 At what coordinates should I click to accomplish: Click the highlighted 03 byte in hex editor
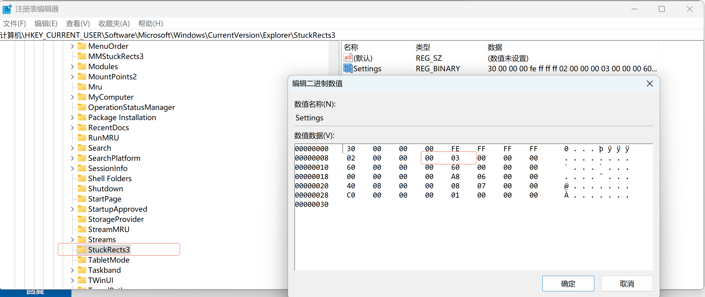(455, 158)
